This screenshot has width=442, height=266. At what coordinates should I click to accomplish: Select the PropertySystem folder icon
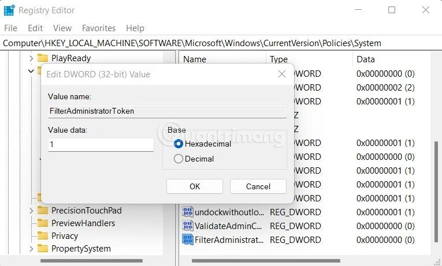43,249
